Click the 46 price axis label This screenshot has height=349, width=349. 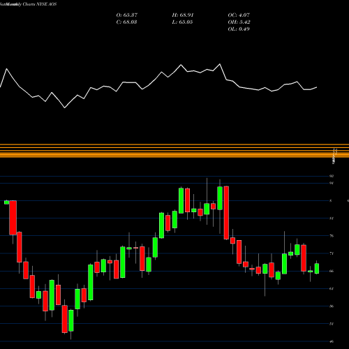[332, 341]
